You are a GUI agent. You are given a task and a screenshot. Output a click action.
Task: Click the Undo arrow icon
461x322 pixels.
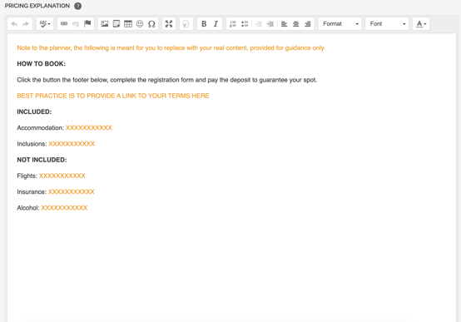(14, 24)
